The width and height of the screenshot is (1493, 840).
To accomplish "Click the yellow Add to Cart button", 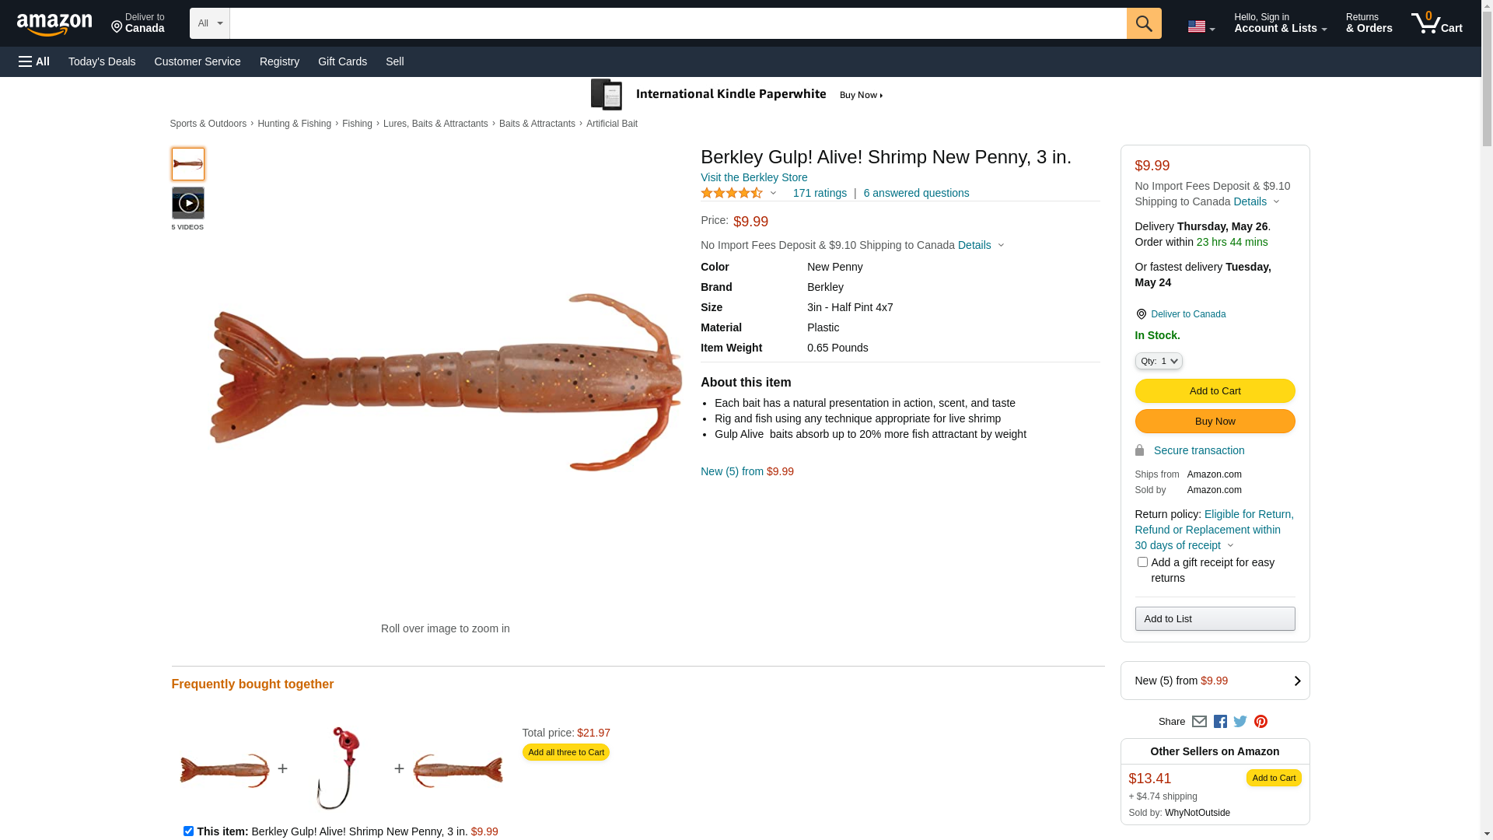I will (x=1215, y=390).
